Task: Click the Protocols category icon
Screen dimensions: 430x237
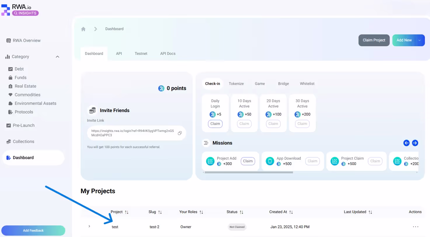Action: click(11, 112)
